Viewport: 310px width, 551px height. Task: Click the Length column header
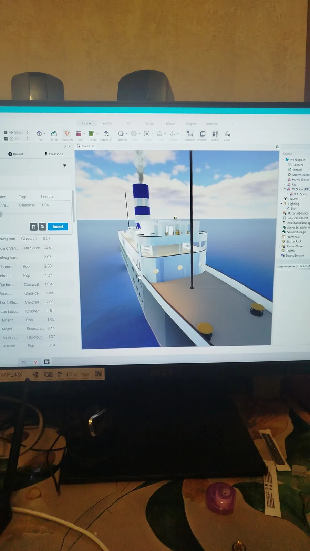pyautogui.click(x=47, y=197)
